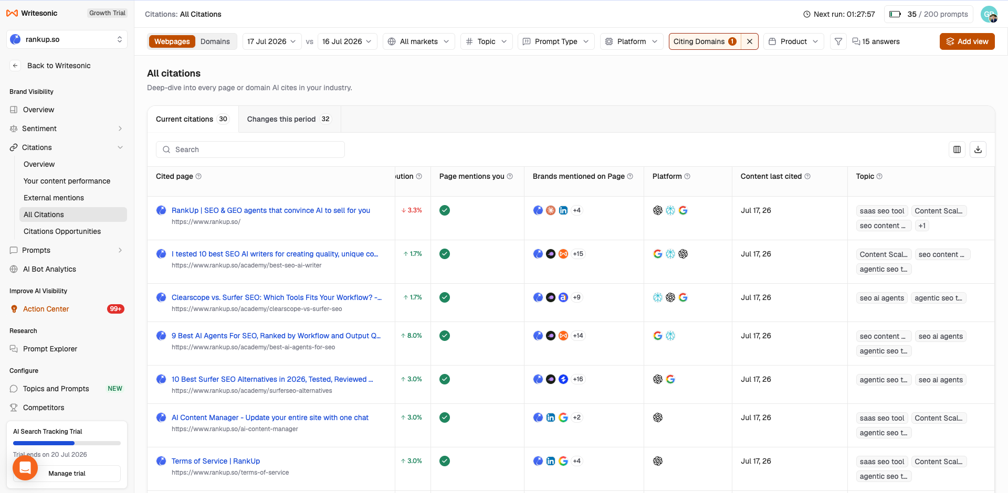The image size is (1008, 493).
Task: Switch to Domains view toggle
Action: click(215, 41)
